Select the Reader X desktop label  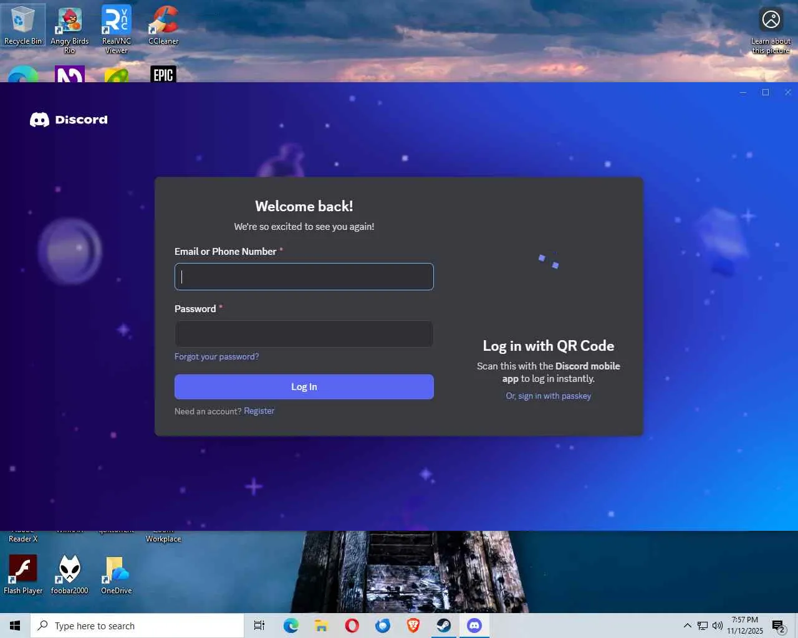coord(23,539)
